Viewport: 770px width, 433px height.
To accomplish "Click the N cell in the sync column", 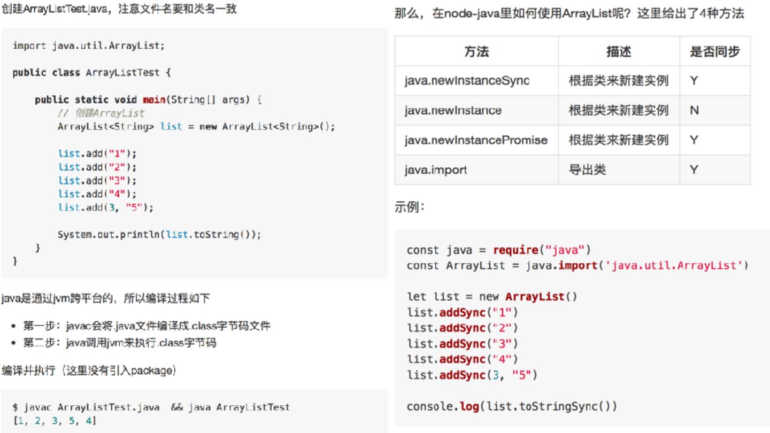I will click(695, 111).
